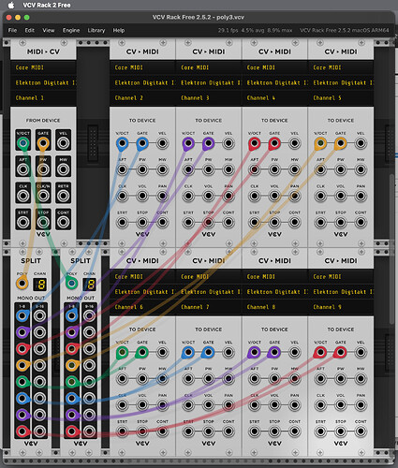Open Channel 6 selector on CV-MIDI module
The image size is (398, 468).
pyautogui.click(x=142, y=307)
